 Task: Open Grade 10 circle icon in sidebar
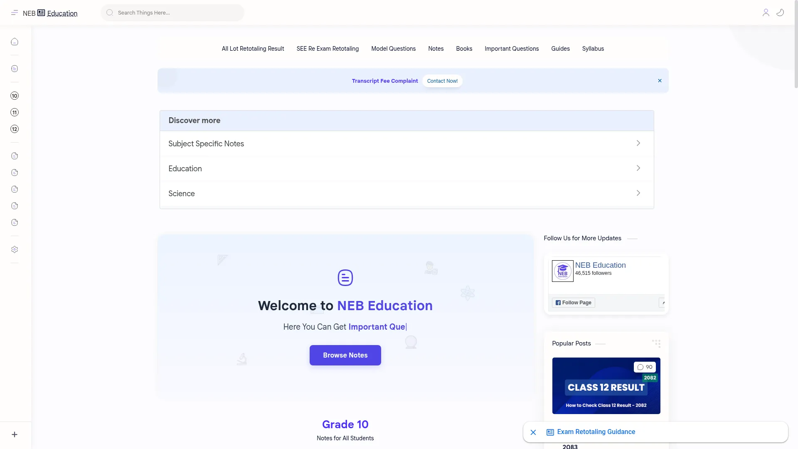pos(15,96)
